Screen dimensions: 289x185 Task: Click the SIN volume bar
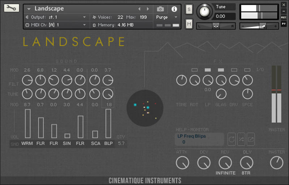(67, 136)
